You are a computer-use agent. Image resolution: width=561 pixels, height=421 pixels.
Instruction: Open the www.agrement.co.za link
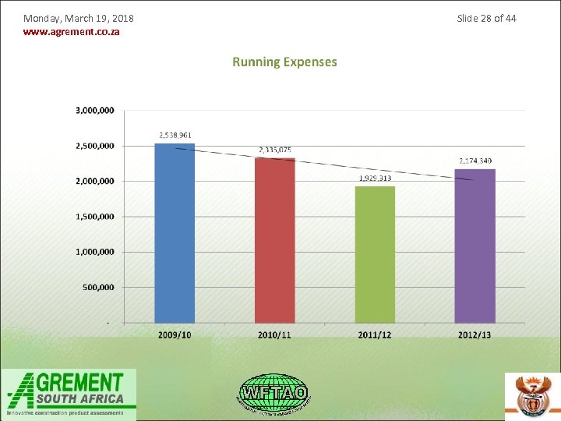coord(71,32)
